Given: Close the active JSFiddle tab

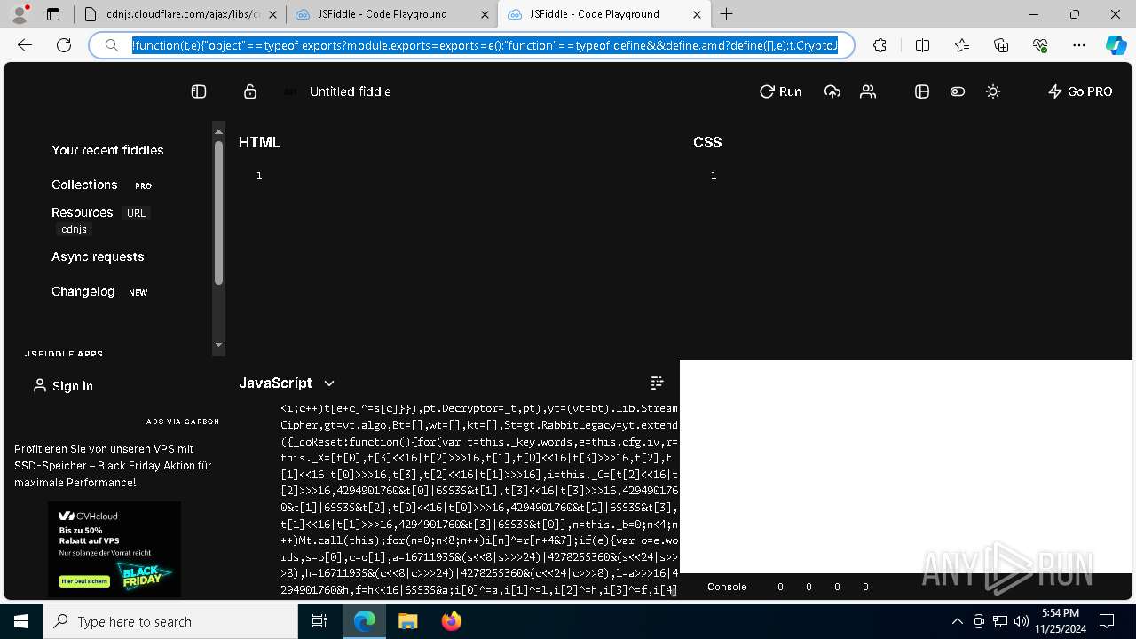Looking at the screenshot, I should 697,14.
